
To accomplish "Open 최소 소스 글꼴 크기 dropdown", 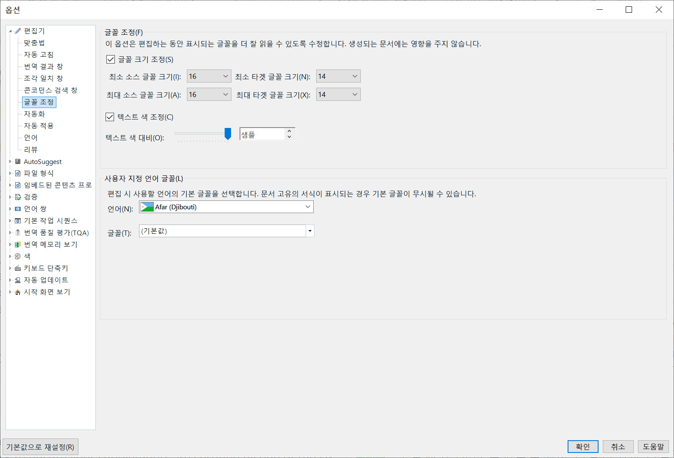I will coord(209,76).
